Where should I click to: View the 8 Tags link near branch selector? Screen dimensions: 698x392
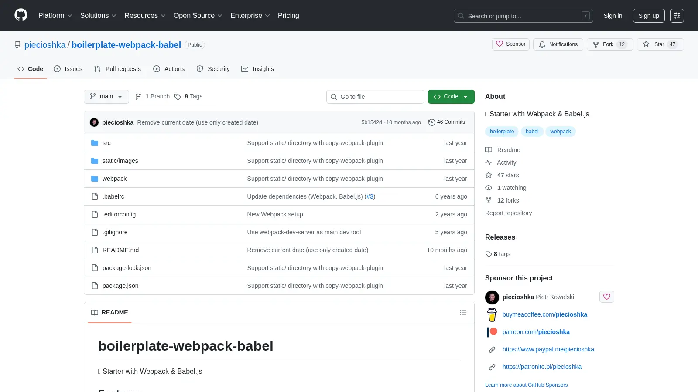click(188, 97)
